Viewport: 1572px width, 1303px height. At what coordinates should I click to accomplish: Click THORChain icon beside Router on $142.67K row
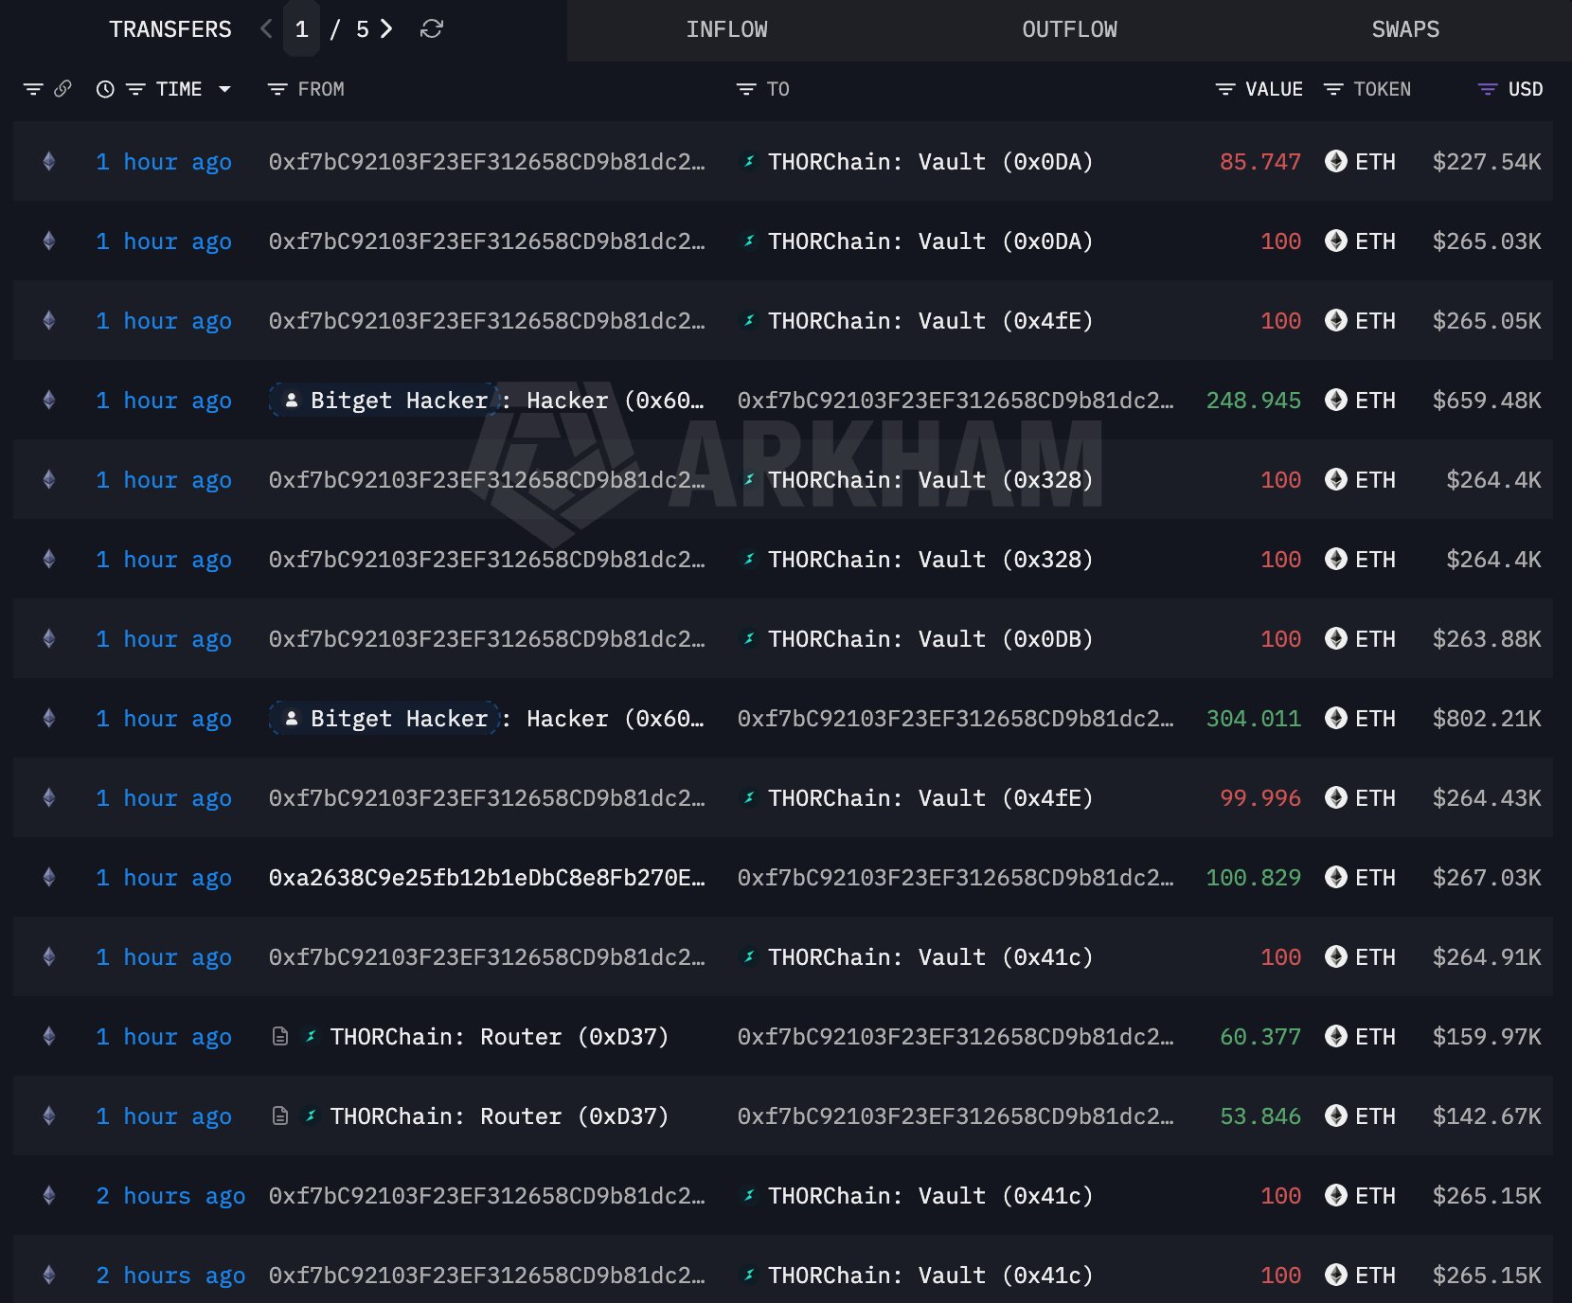(x=311, y=1116)
